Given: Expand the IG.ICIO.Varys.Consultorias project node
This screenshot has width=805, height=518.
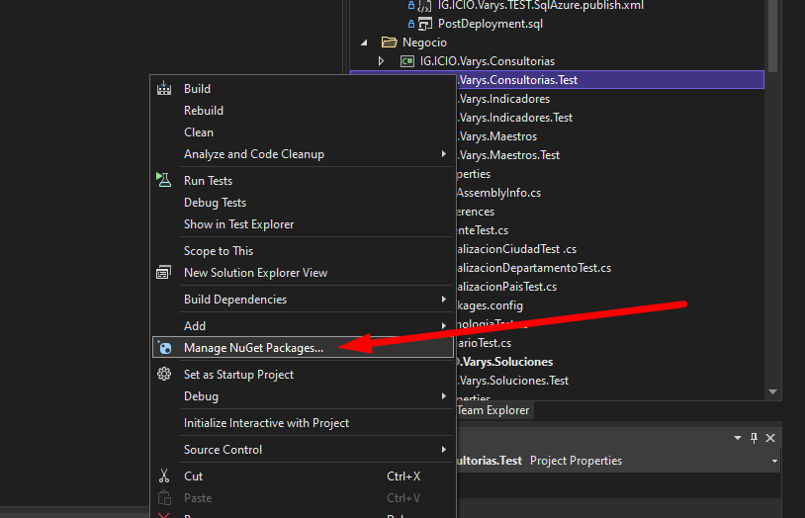Looking at the screenshot, I should (x=382, y=61).
